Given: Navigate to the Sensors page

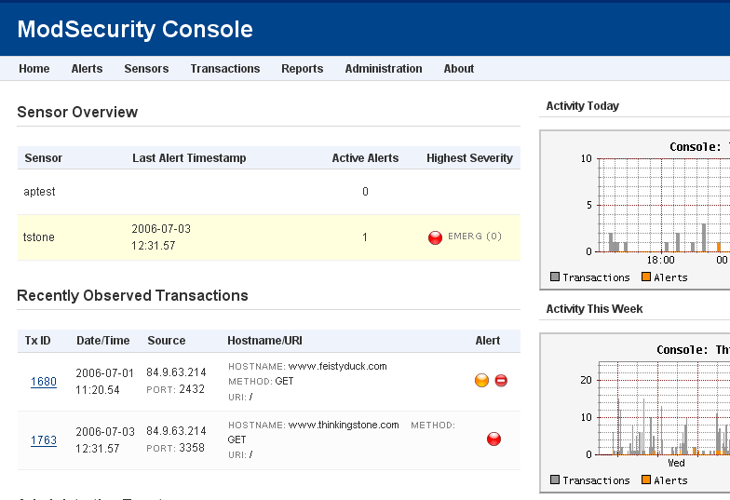Looking at the screenshot, I should (x=146, y=69).
